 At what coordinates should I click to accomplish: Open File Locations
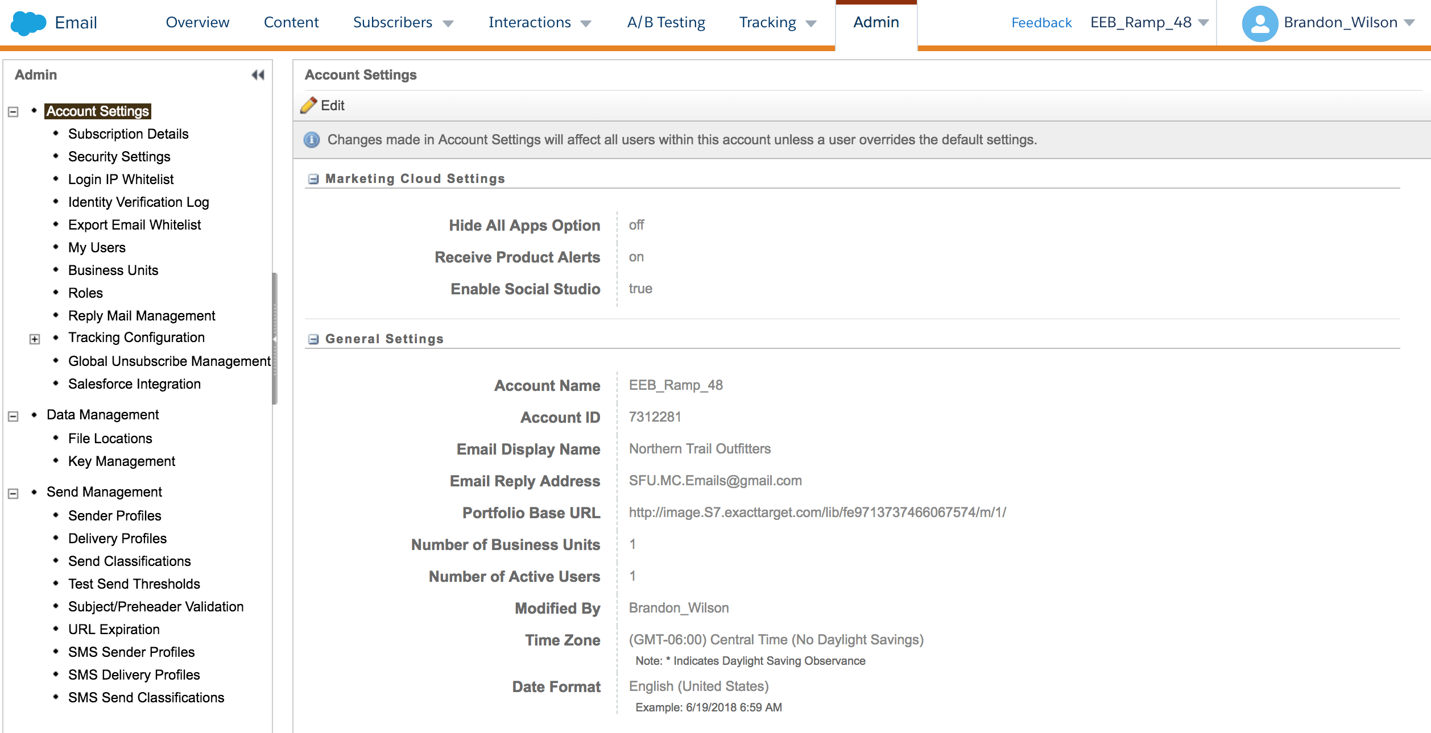110,438
